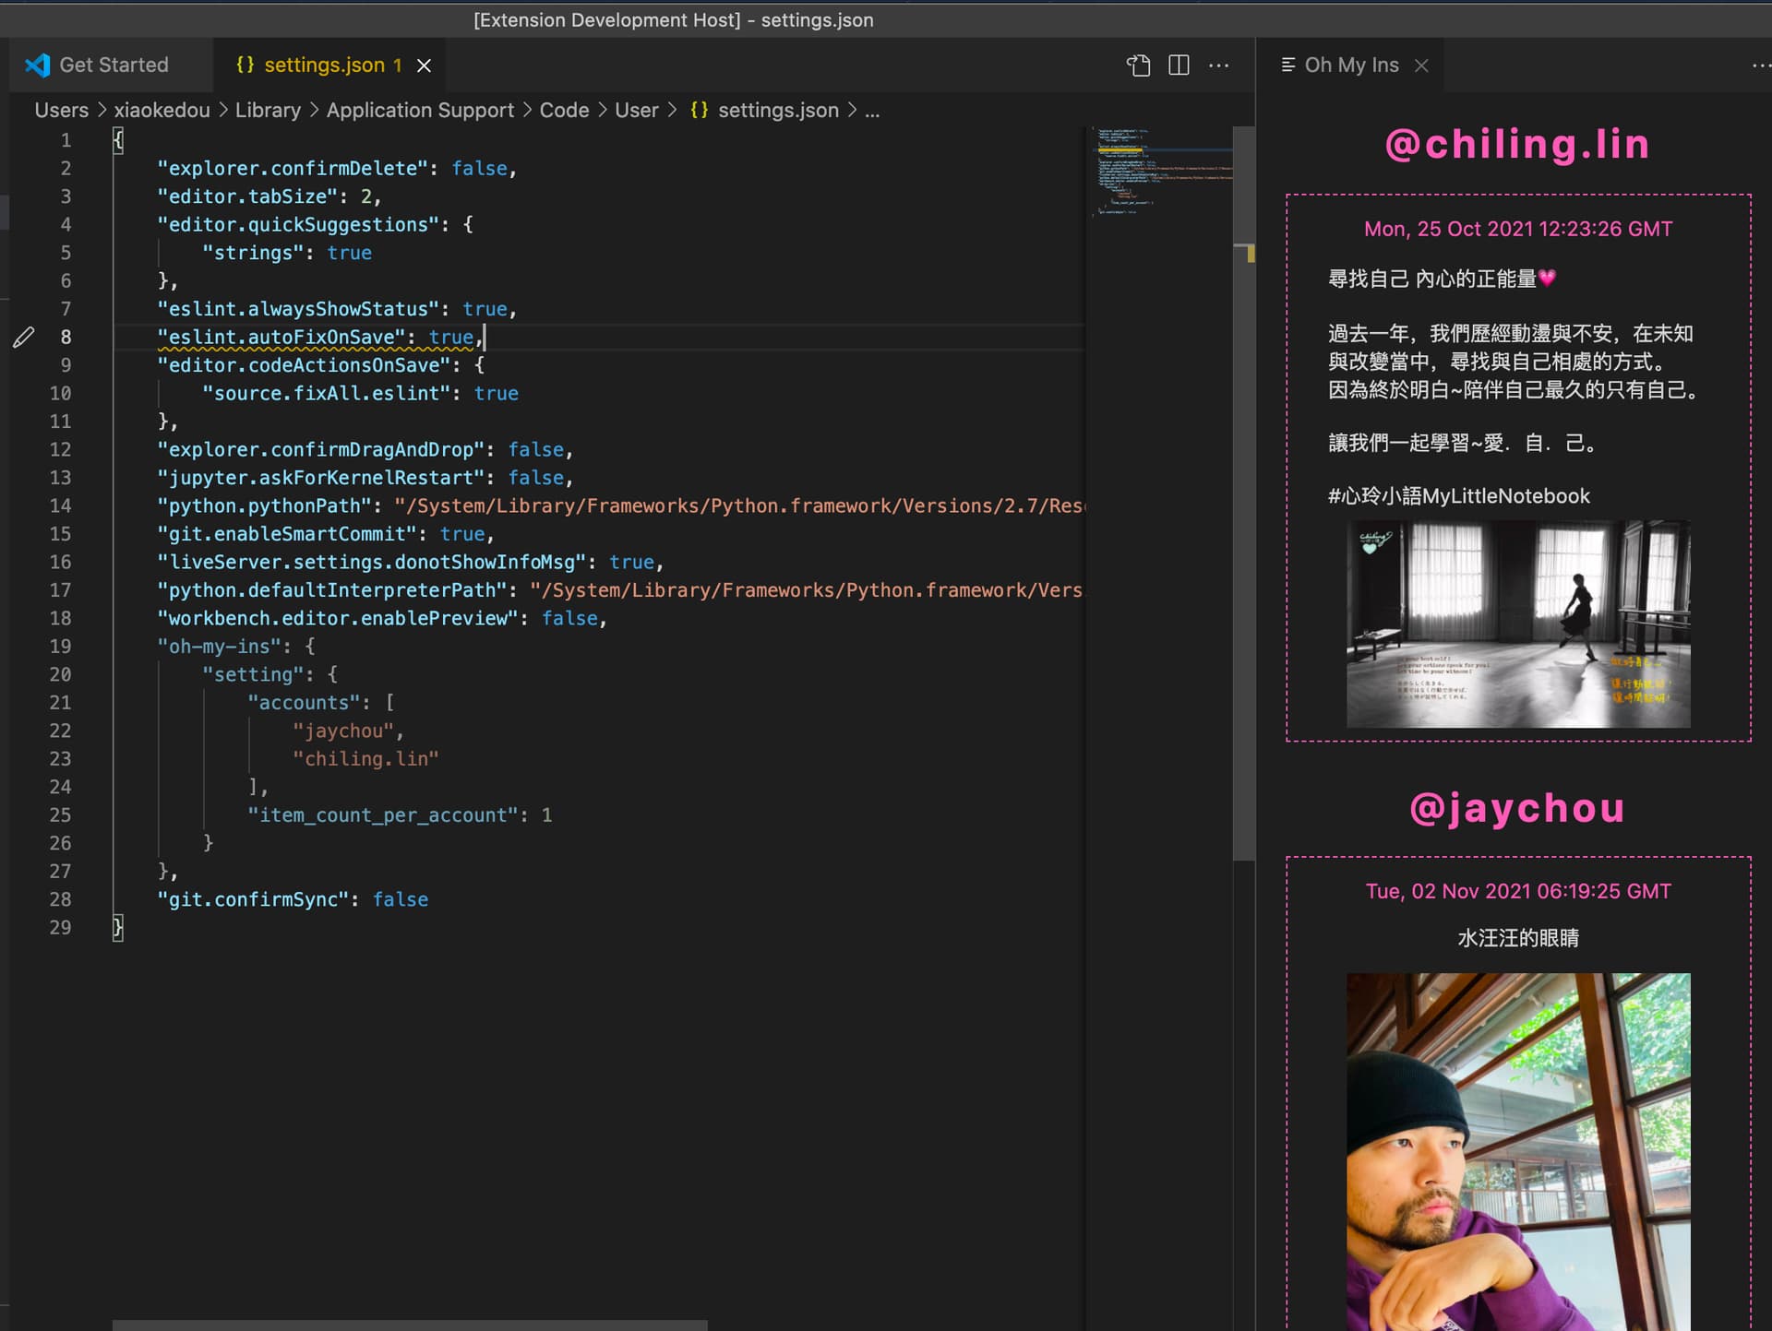Open the settings.json breadcrumb symbol list

point(777,111)
